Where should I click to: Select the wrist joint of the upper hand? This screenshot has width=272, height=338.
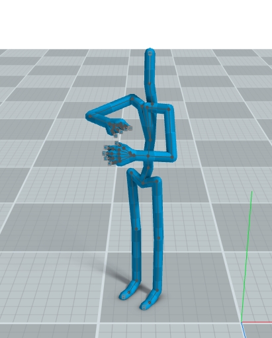(110, 124)
